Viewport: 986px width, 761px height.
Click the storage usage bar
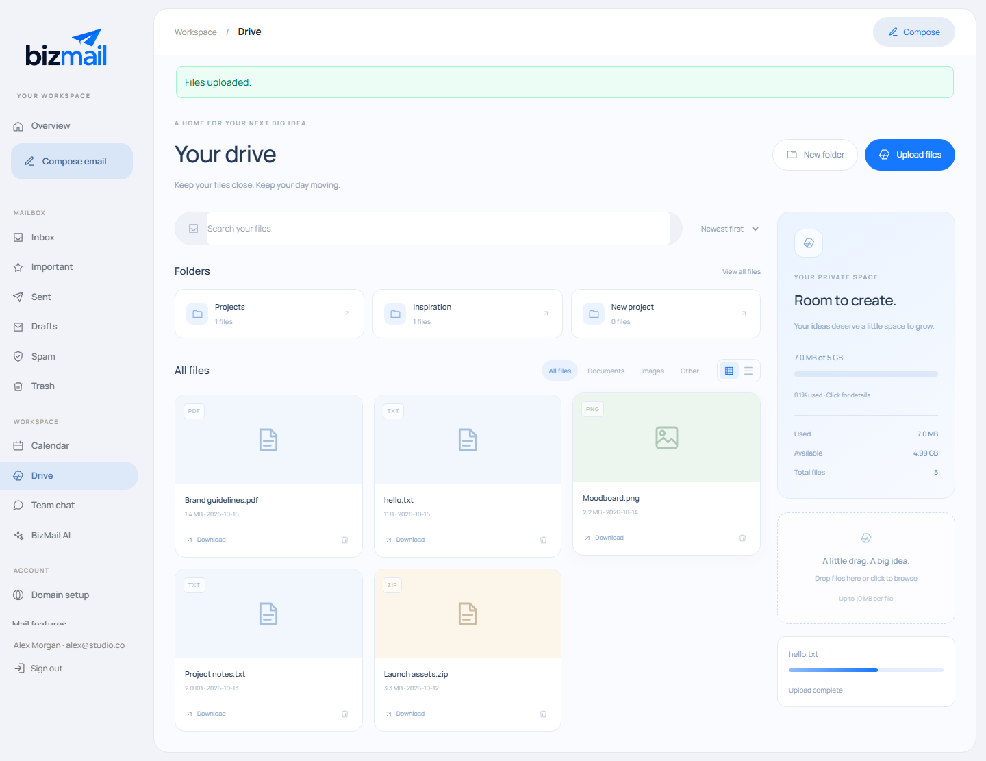point(866,374)
